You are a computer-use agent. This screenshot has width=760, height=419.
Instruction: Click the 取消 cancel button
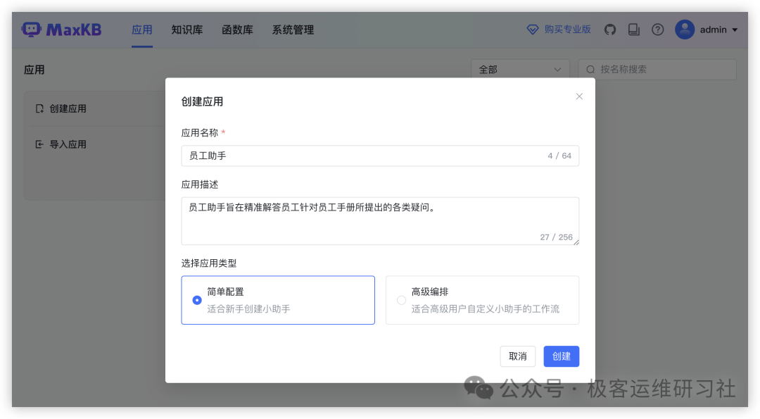pos(517,356)
